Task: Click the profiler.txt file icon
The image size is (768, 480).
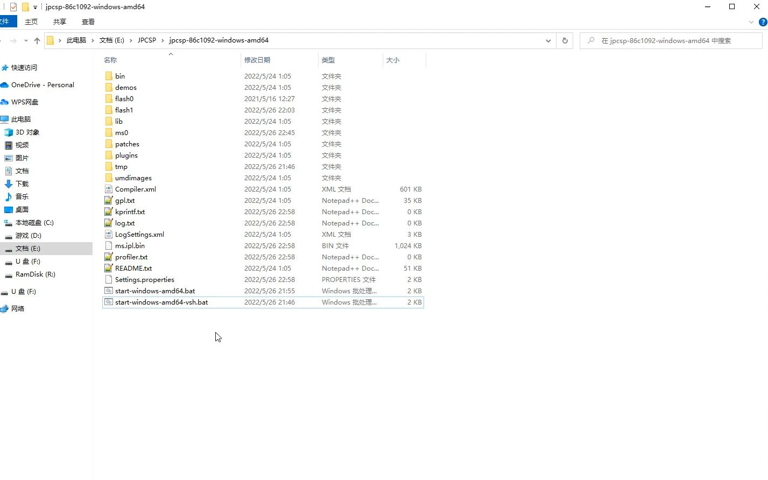Action: (x=109, y=257)
